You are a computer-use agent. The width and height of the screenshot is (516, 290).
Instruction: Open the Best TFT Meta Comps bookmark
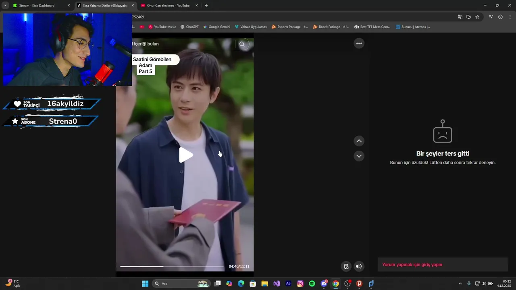[372, 27]
